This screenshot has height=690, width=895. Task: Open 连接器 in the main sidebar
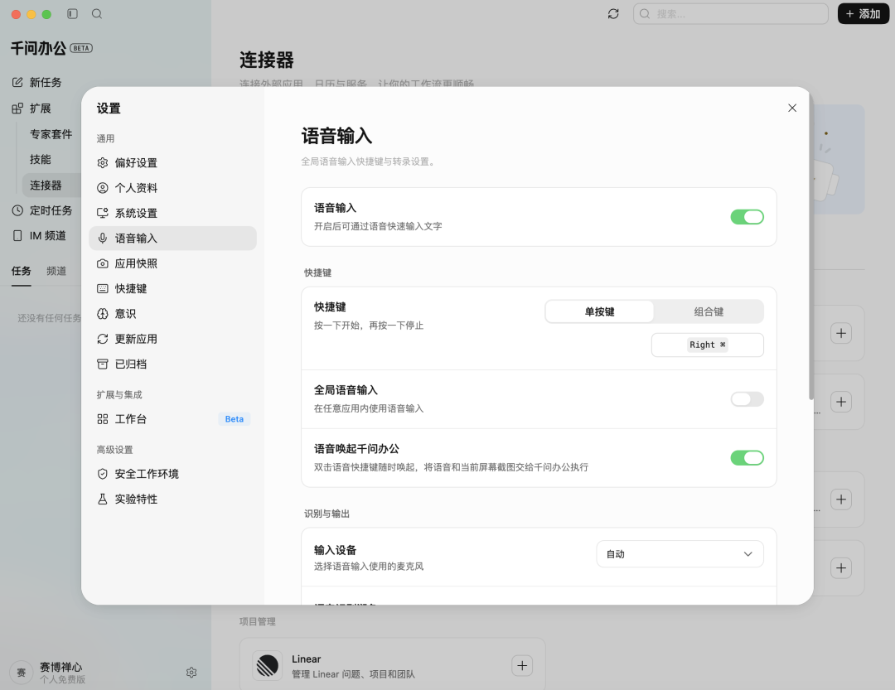51,186
